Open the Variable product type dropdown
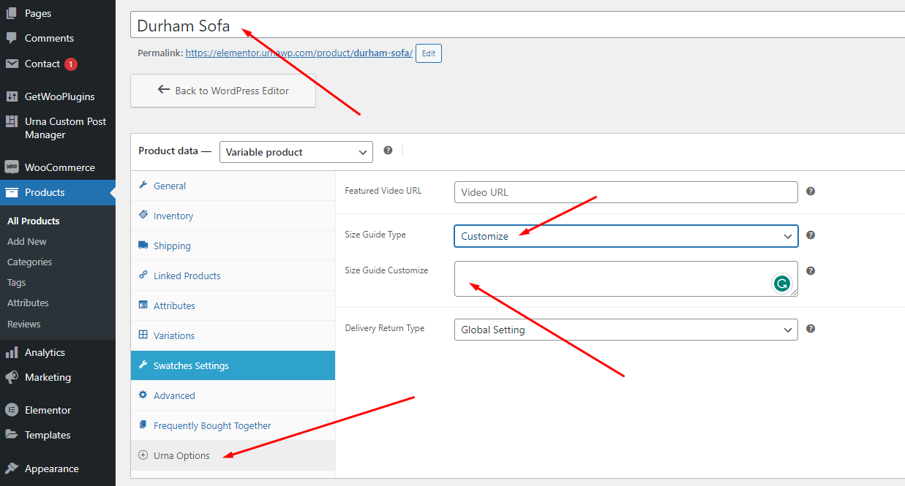The width and height of the screenshot is (905, 486). click(296, 152)
